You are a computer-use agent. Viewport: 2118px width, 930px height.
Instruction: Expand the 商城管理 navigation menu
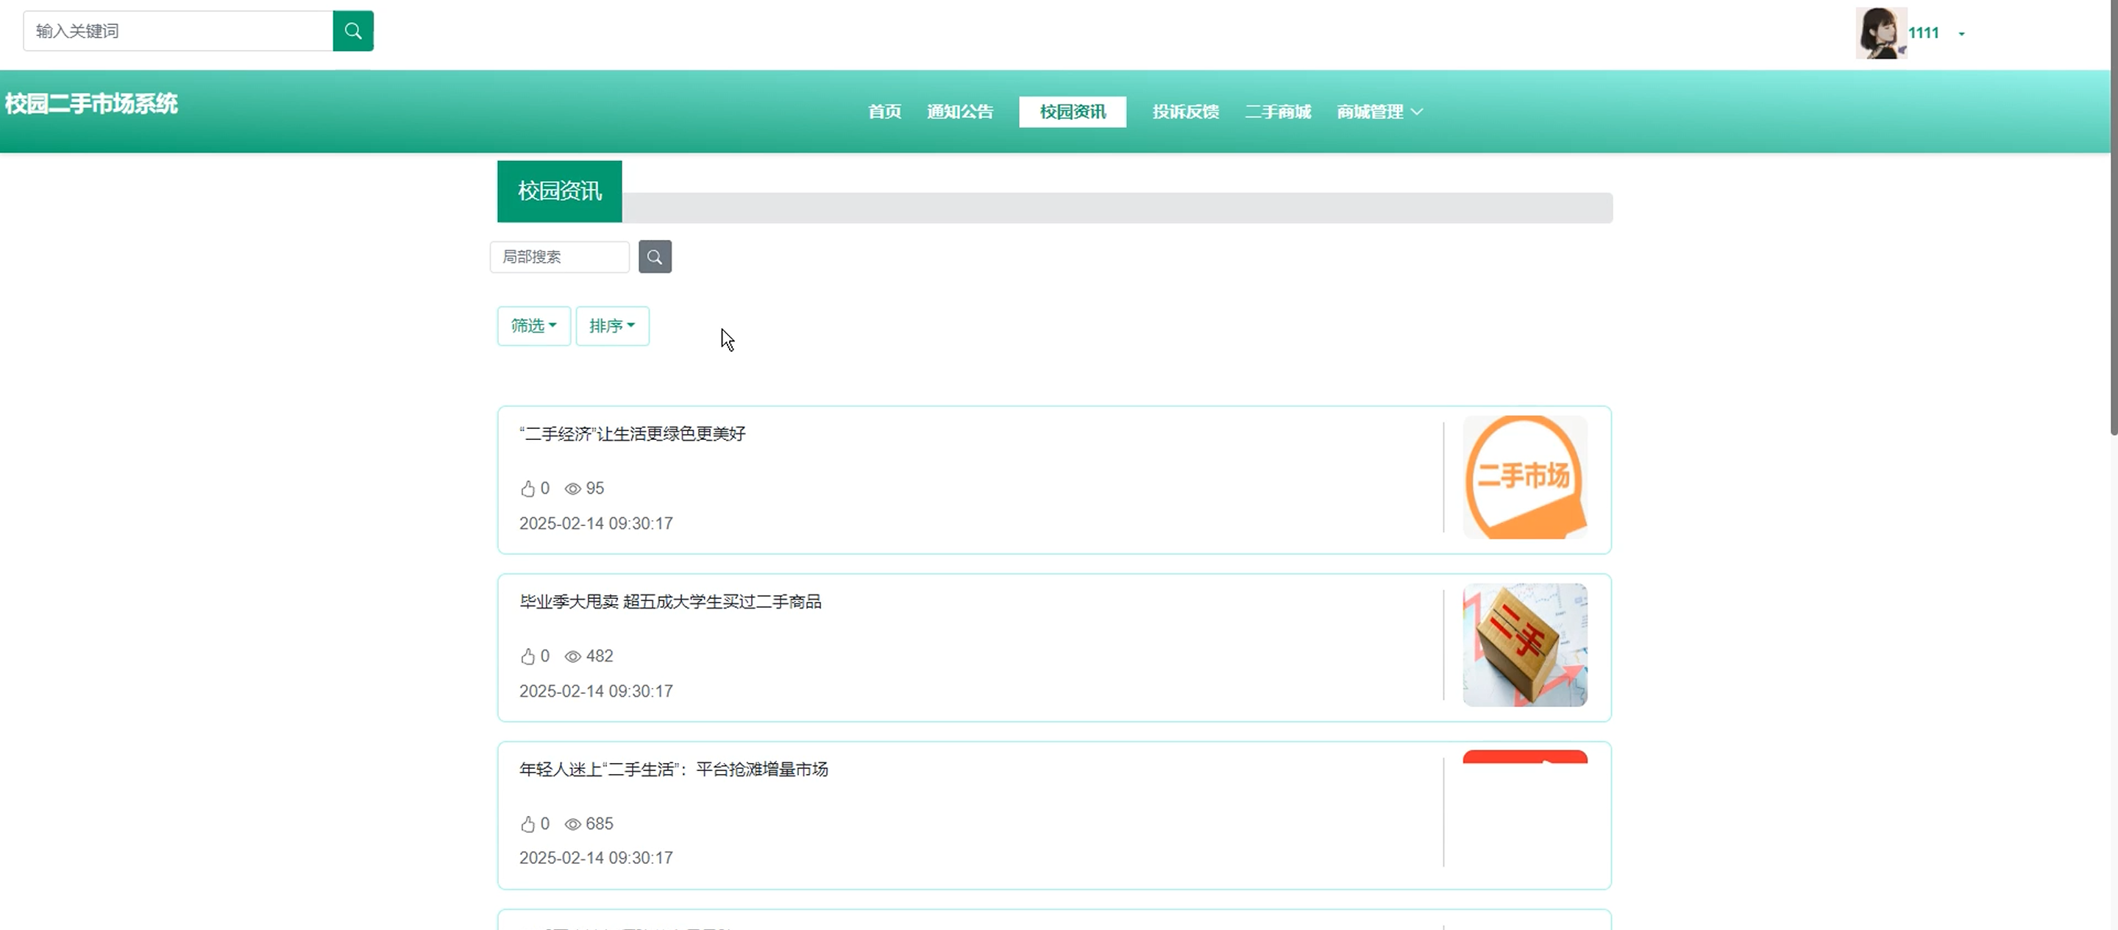1379,112
